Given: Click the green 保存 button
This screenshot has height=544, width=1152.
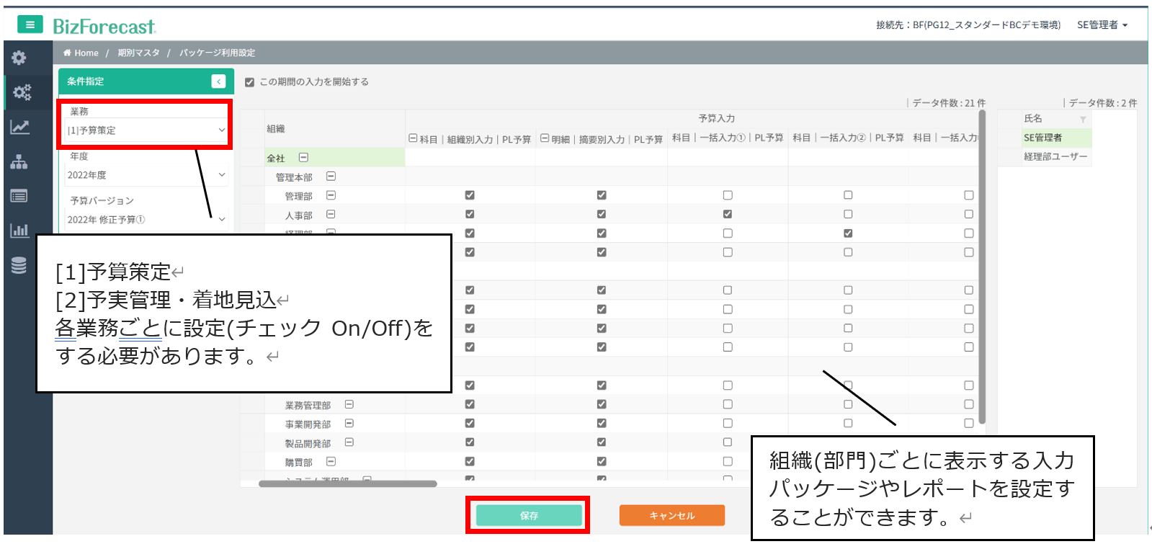Looking at the screenshot, I should [x=528, y=515].
